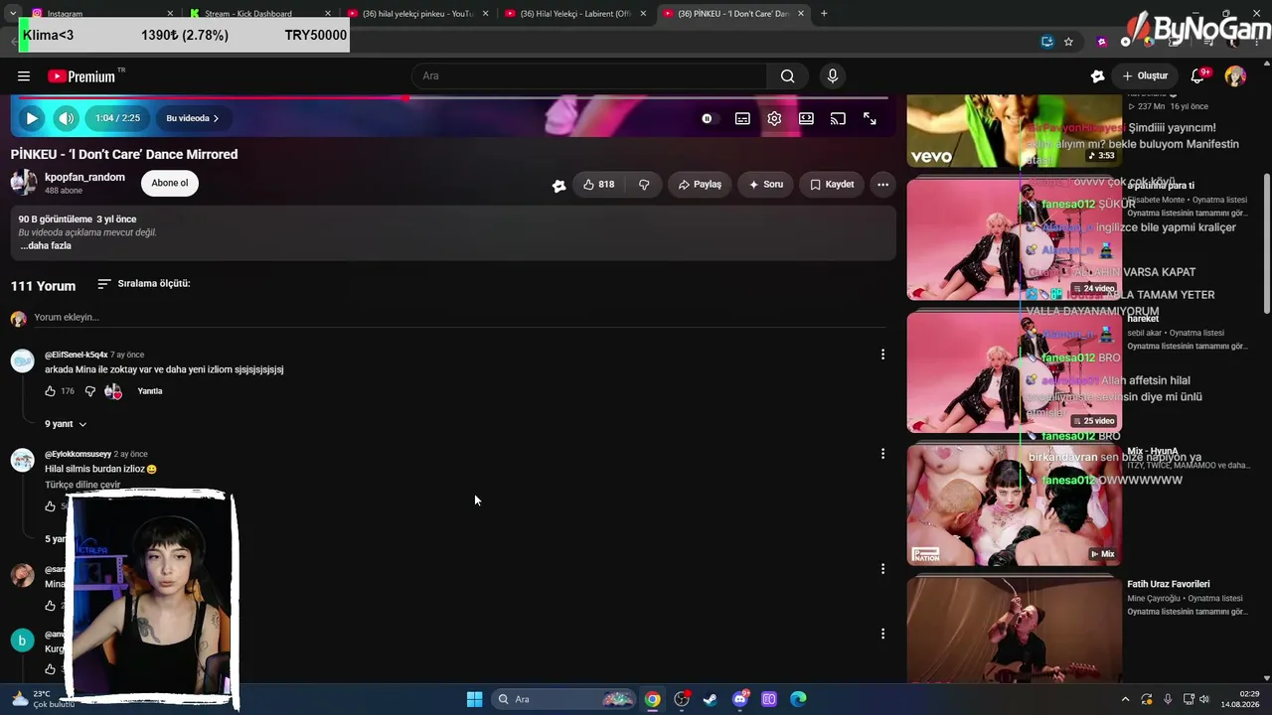Open the vevo video thumbnail, 3:53
Image resolution: width=1272 pixels, height=715 pixels.
click(1014, 130)
